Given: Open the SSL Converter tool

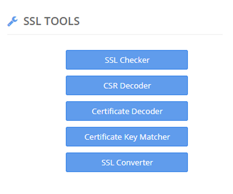Looking at the screenshot, I should (127, 162).
